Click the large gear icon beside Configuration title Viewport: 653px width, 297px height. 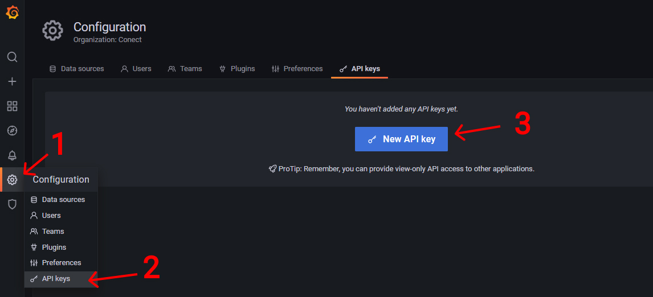53,31
